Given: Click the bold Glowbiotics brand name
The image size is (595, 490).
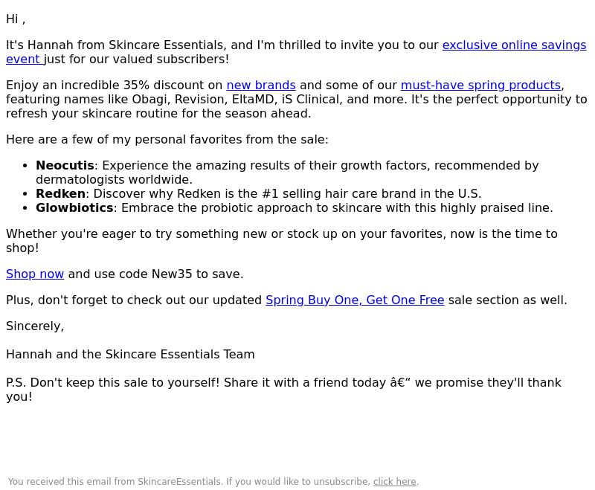Looking at the screenshot, I should (74, 208).
